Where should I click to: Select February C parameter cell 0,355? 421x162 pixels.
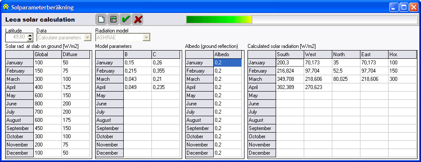(166, 71)
